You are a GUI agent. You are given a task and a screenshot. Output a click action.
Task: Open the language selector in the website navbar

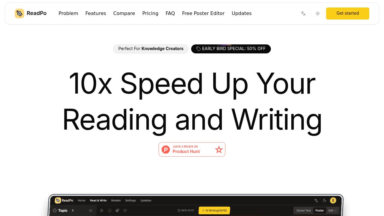click(x=303, y=13)
